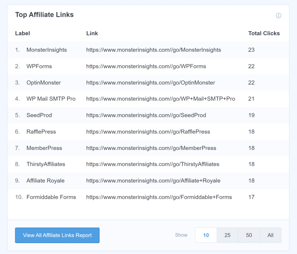Image resolution: width=297 pixels, height=254 pixels.
Task: Click the MemberPress label in row 7
Action: click(x=44, y=148)
